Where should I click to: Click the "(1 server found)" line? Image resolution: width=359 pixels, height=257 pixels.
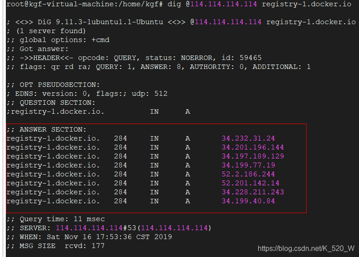[x=46, y=31]
